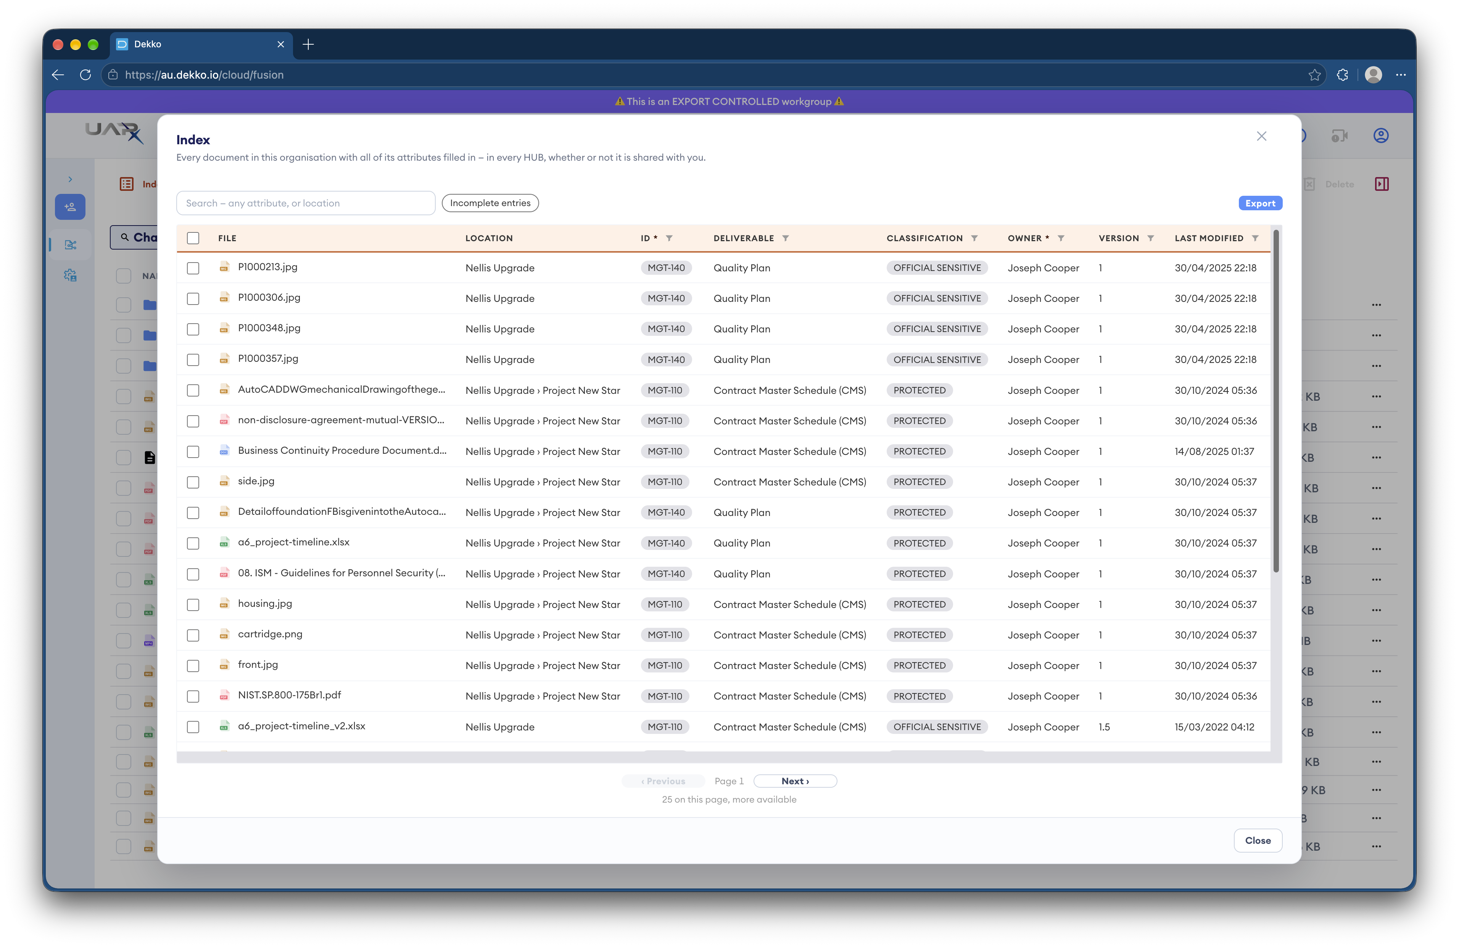
Task: Open the Owner column filter
Action: coord(1061,238)
